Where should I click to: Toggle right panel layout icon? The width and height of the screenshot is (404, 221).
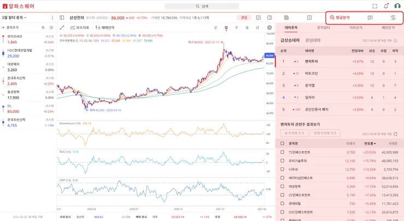270,17
